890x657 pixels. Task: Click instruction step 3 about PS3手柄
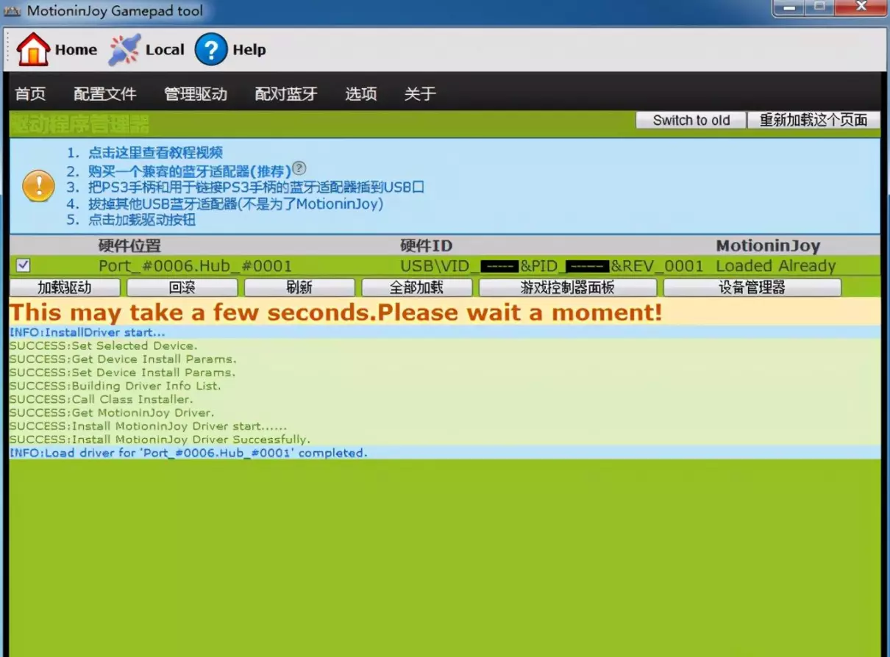coord(256,187)
